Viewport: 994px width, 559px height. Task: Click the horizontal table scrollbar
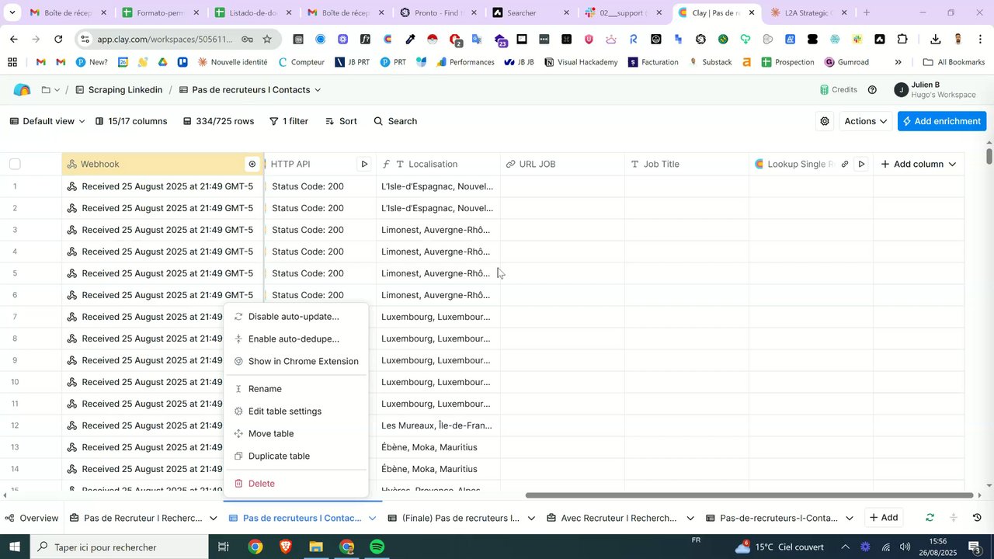tap(749, 495)
